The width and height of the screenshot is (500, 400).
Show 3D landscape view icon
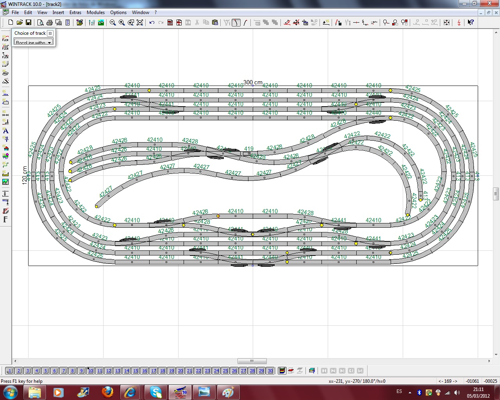point(101,23)
